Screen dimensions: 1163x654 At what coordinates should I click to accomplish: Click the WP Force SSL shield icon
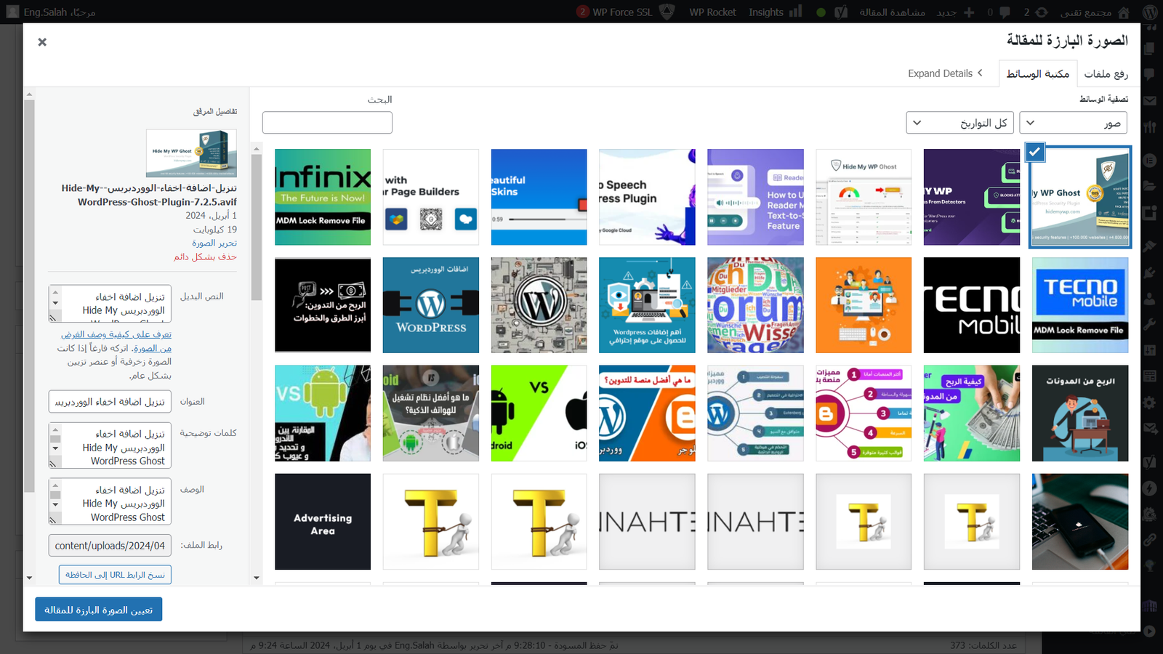point(667,12)
